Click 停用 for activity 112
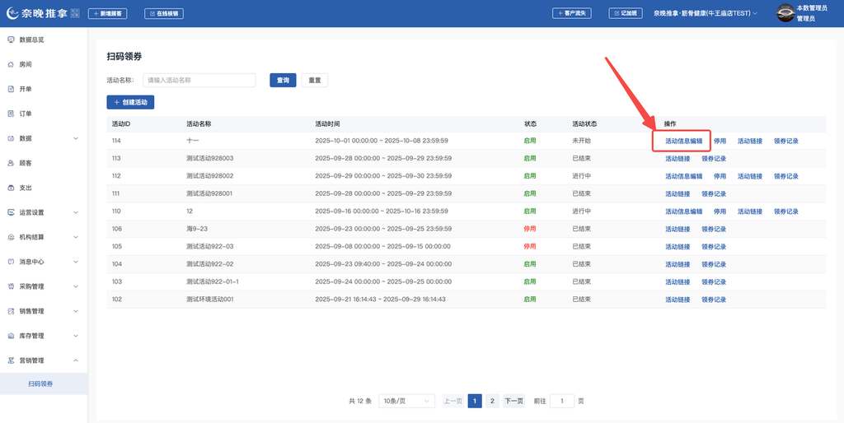Image resolution: width=844 pixels, height=423 pixels. [x=720, y=176]
